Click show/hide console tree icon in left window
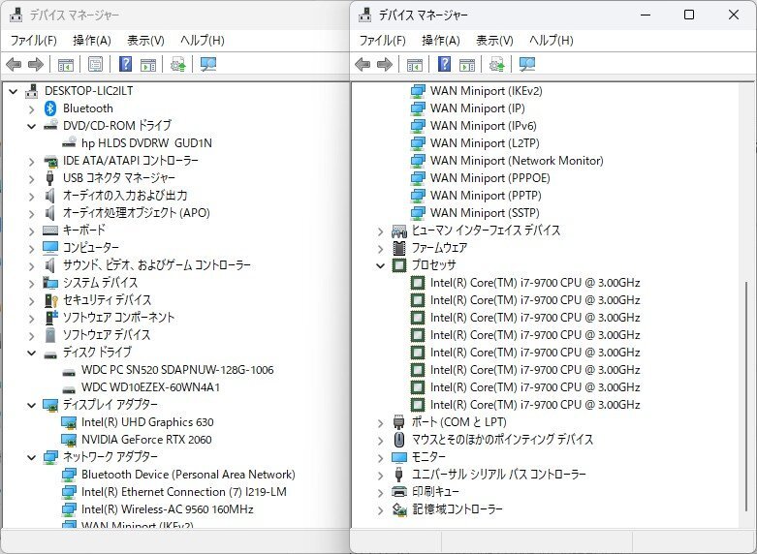Image resolution: width=757 pixels, height=554 pixels. tap(66, 64)
